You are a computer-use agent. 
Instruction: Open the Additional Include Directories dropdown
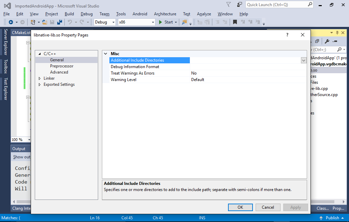(304, 60)
